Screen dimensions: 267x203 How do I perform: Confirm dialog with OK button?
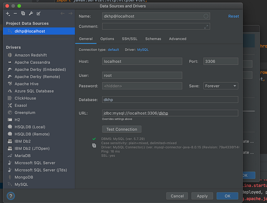click(x=227, y=196)
